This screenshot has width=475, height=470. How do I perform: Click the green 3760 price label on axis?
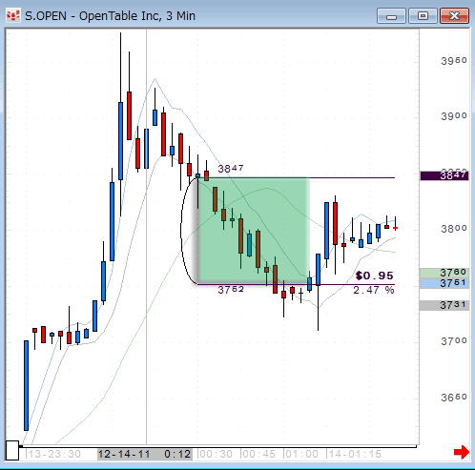point(444,273)
